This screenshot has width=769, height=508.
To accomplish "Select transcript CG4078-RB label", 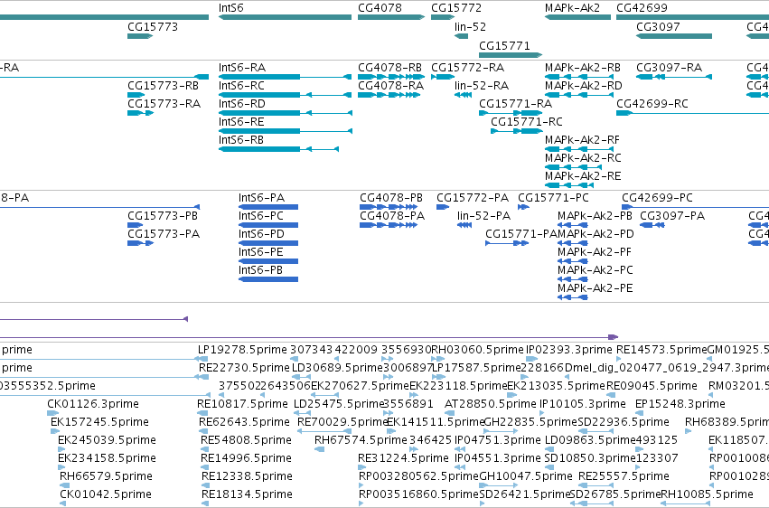I will pyautogui.click(x=389, y=68).
